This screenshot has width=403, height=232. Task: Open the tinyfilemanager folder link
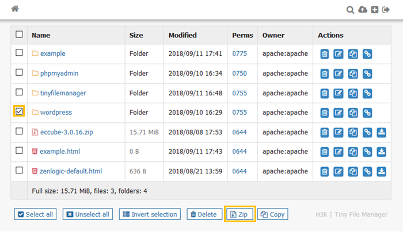coord(64,93)
